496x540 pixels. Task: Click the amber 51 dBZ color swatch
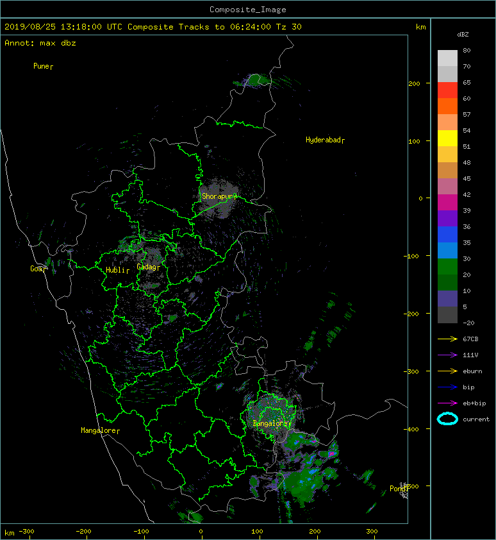pyautogui.click(x=447, y=155)
